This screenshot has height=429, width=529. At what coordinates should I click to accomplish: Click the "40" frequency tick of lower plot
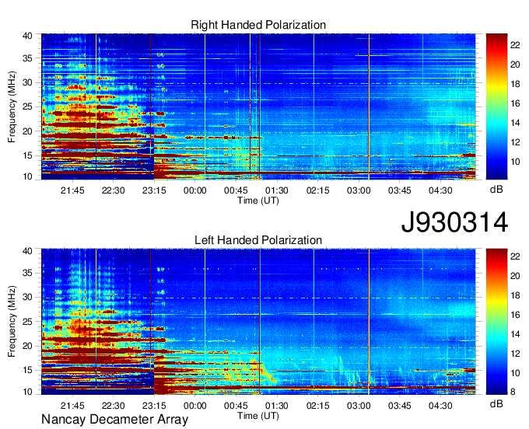(x=27, y=251)
